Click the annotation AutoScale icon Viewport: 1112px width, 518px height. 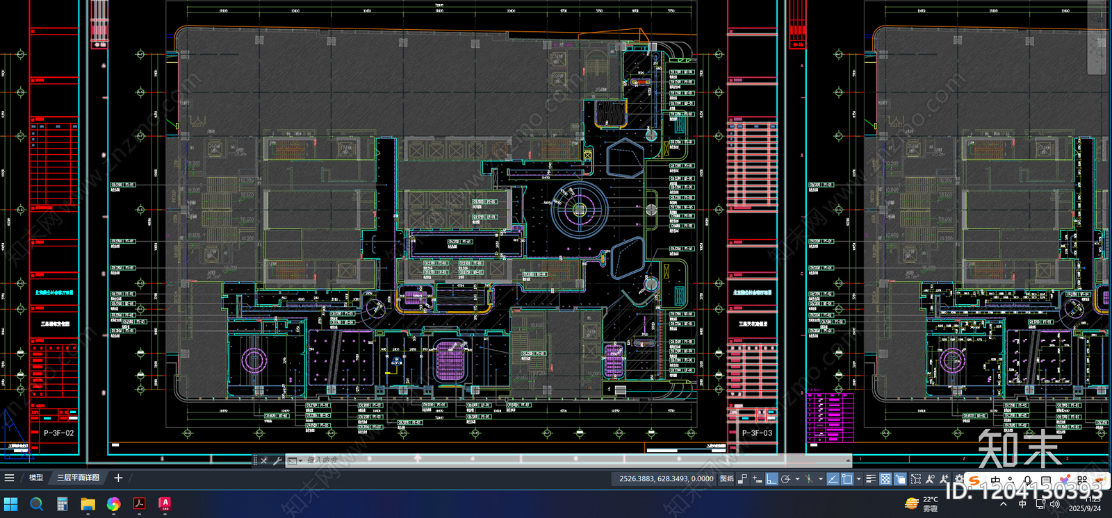944,478
